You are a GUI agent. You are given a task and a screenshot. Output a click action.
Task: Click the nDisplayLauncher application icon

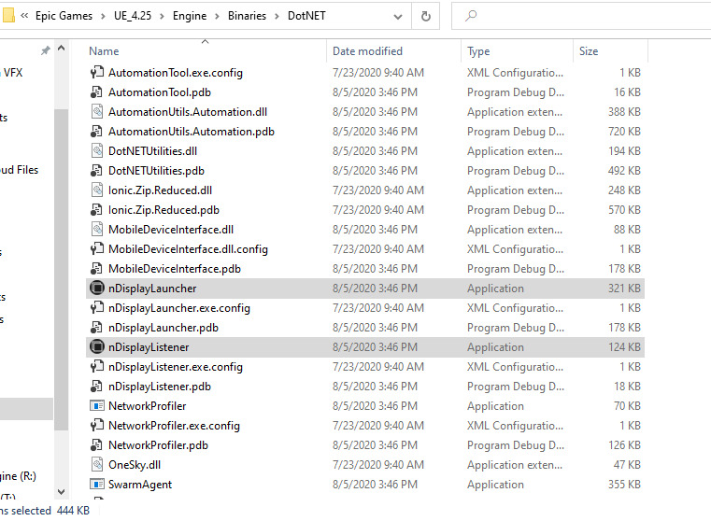tap(96, 289)
